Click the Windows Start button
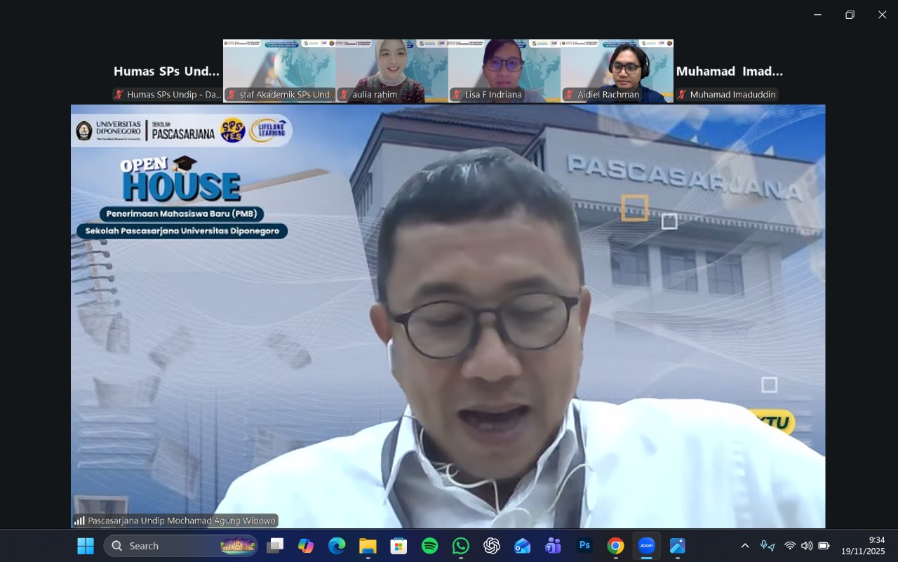The height and width of the screenshot is (562, 898). (x=86, y=546)
